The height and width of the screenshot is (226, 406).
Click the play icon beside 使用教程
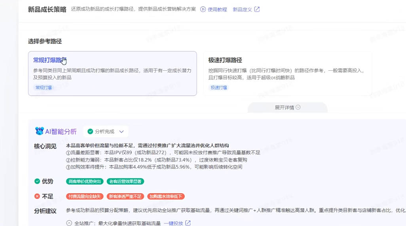203,9
